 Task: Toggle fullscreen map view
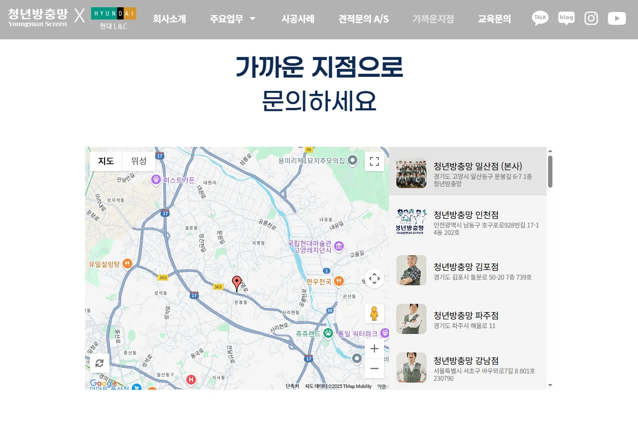374,161
